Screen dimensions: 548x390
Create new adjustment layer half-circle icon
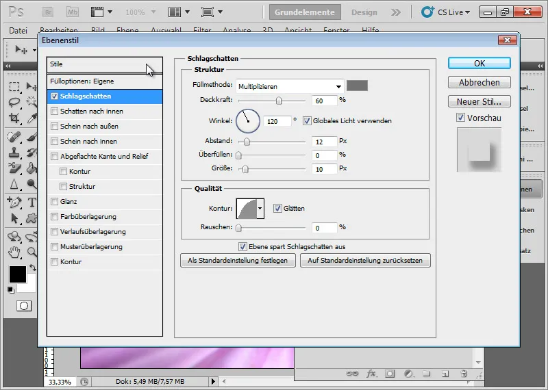(408, 374)
